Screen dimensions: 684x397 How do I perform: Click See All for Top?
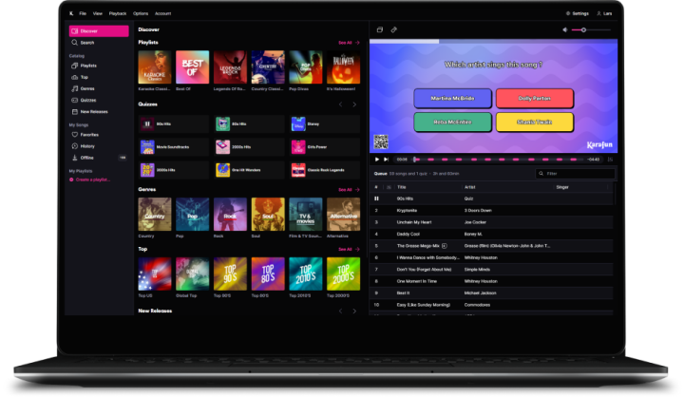pos(349,249)
